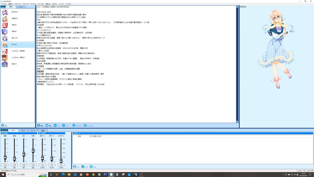Open the ボイス(O) menu
314x177 pixels.
click(x=33, y=4)
